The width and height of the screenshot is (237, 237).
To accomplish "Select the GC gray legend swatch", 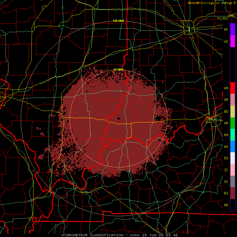I will pos(233,181).
